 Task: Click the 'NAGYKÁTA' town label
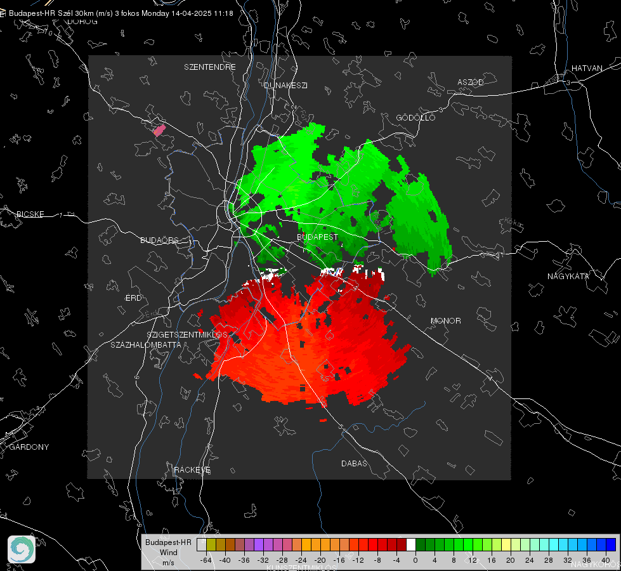(568, 276)
